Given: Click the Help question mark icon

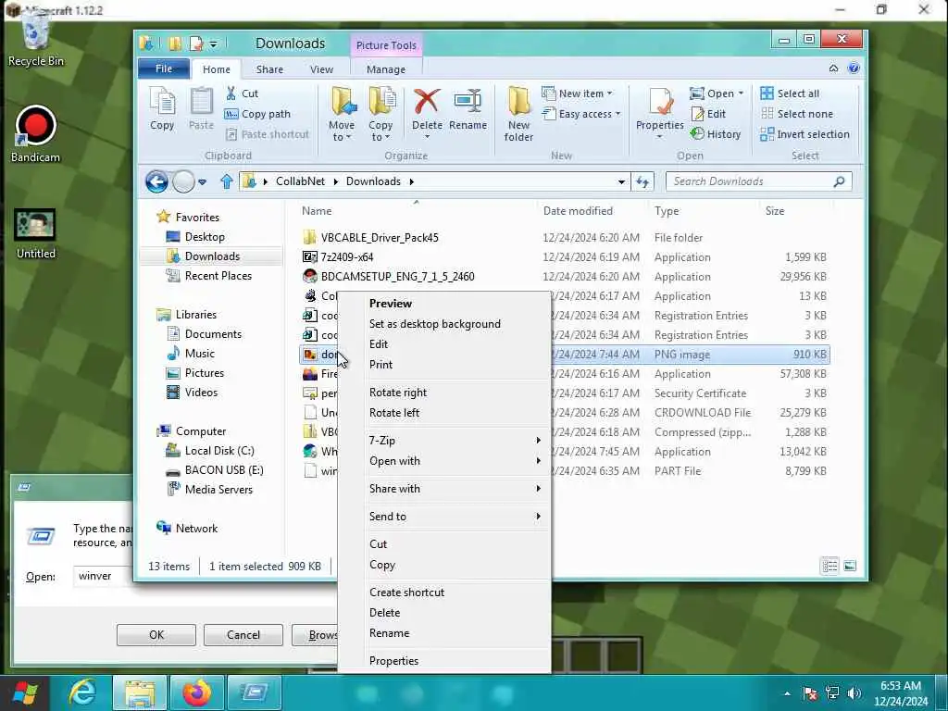Looking at the screenshot, I should pyautogui.click(x=854, y=69).
